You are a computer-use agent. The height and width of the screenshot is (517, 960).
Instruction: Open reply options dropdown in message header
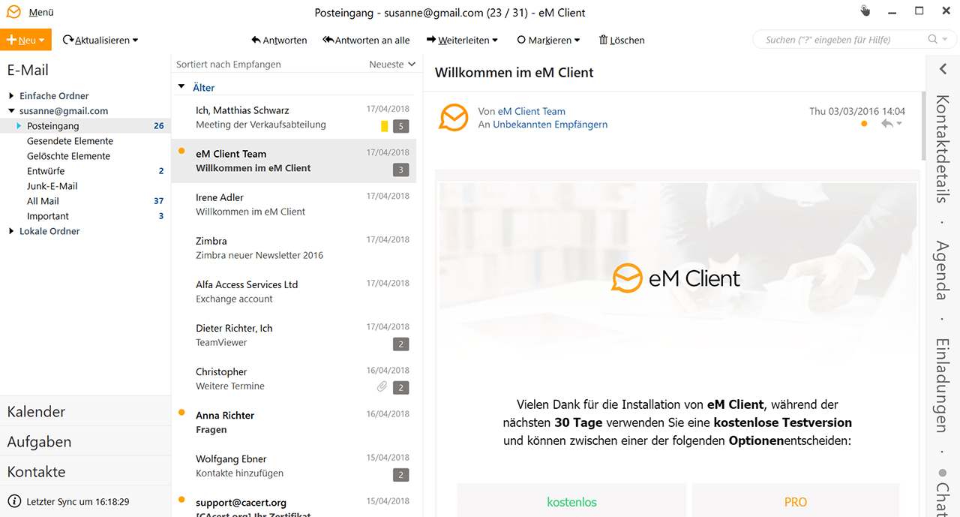coord(899,125)
